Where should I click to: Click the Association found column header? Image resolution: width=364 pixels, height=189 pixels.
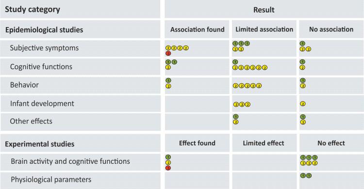point(198,30)
